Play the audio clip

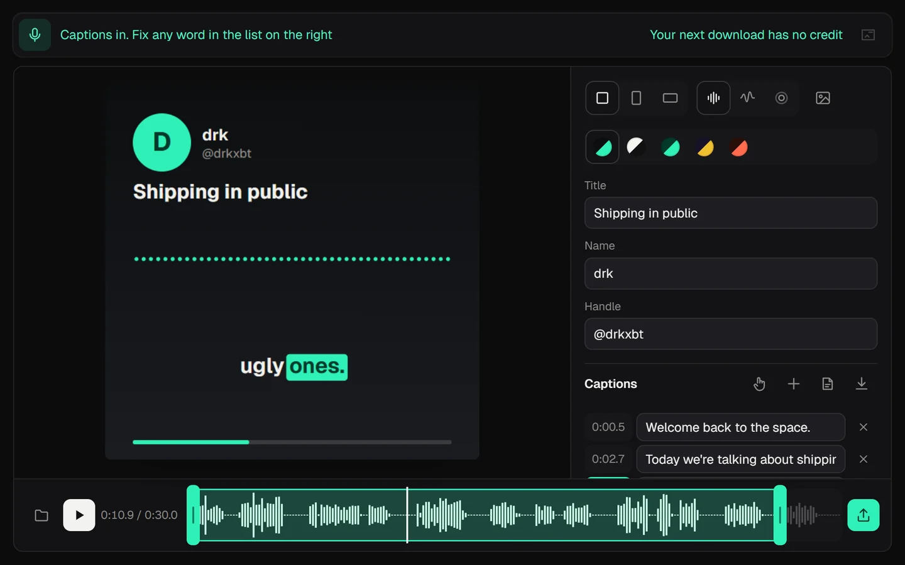tap(79, 515)
